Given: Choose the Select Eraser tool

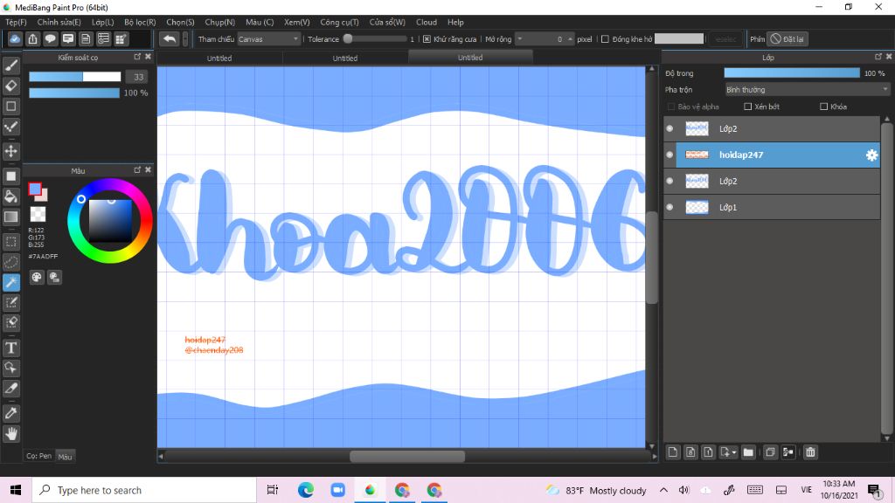Looking at the screenshot, I should (x=10, y=323).
